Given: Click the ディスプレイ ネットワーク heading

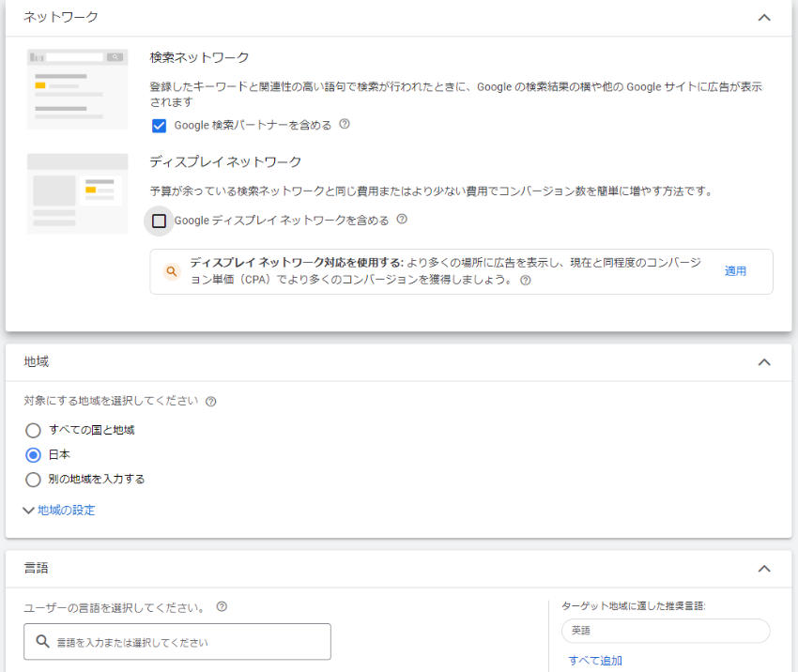Looking at the screenshot, I should [x=225, y=161].
